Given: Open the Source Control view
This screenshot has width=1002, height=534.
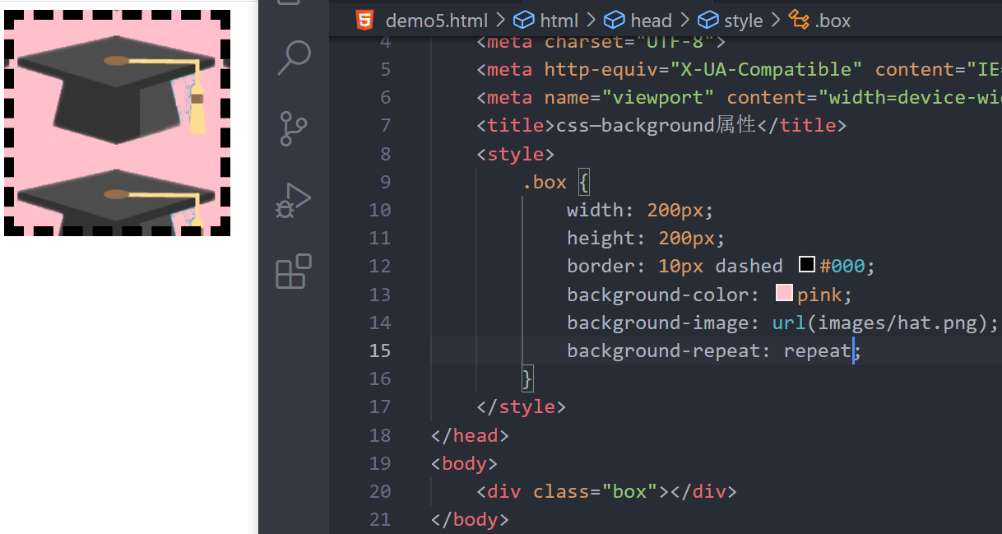Looking at the screenshot, I should (x=294, y=128).
